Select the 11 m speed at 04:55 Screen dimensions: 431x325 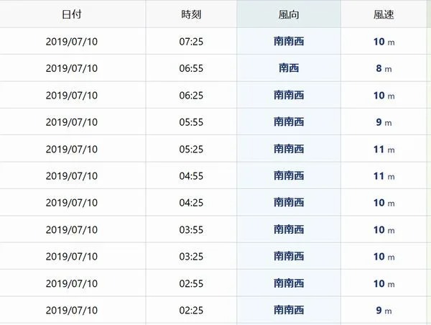pos(384,176)
